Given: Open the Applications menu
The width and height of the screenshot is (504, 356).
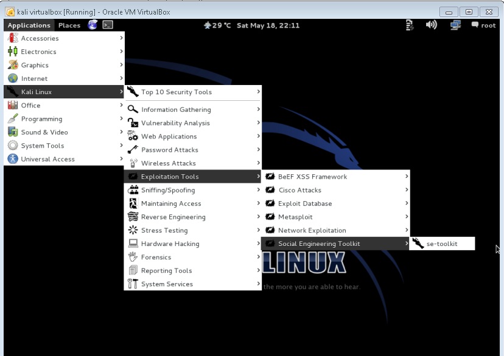Looking at the screenshot, I should click(x=29, y=26).
